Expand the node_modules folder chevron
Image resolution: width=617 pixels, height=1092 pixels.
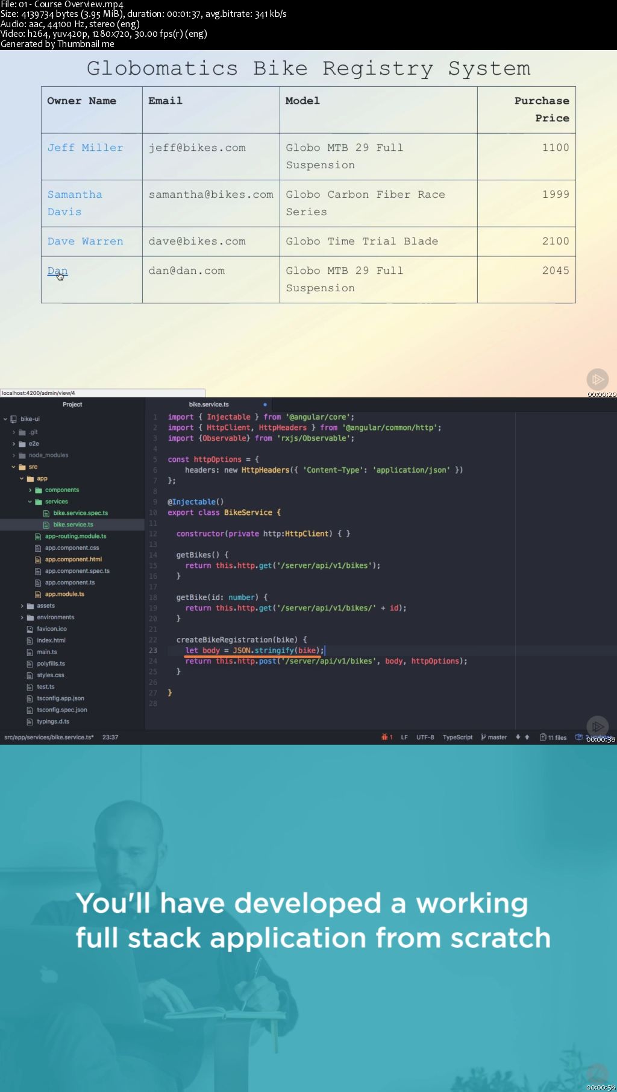pyautogui.click(x=14, y=455)
